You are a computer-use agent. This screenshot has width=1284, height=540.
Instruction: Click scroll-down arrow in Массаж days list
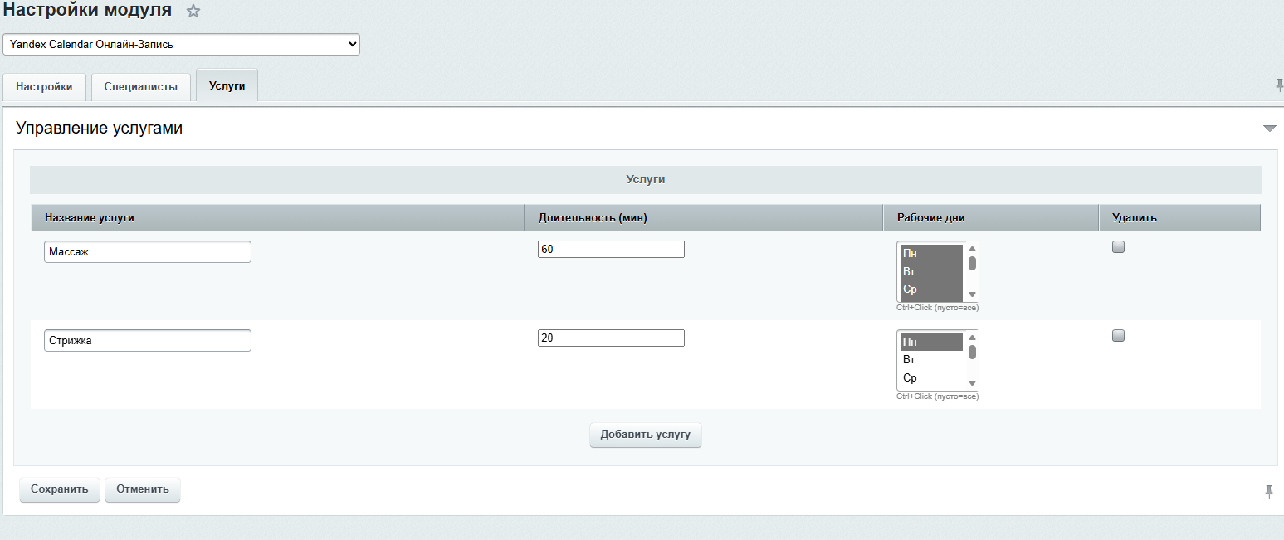point(972,294)
